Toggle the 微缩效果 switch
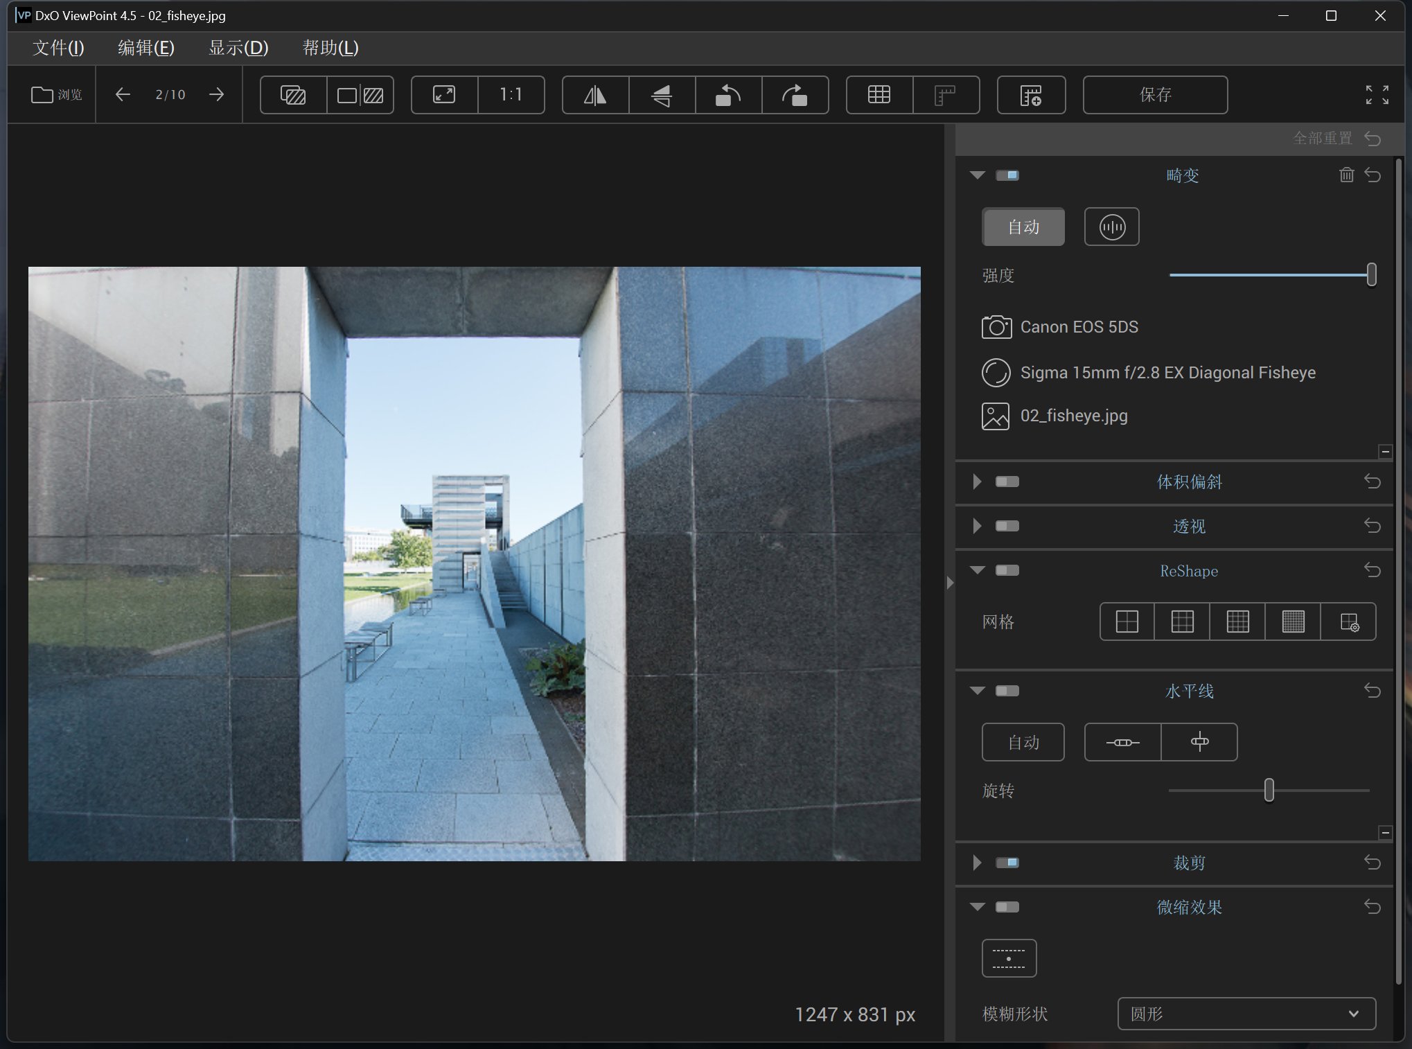 coord(1007,907)
